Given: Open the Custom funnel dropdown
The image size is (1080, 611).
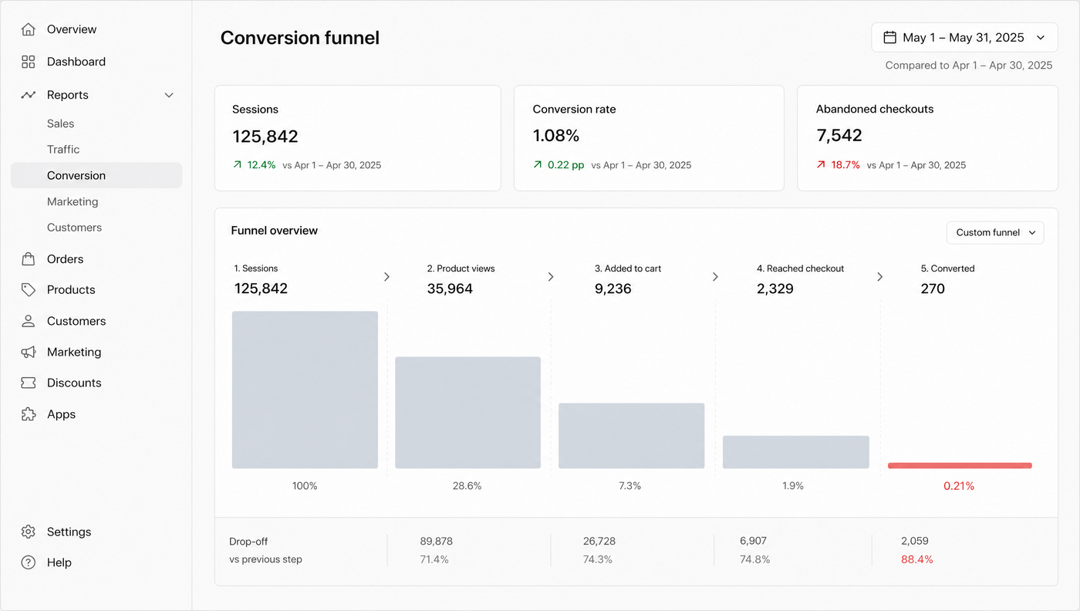Looking at the screenshot, I should coord(995,232).
